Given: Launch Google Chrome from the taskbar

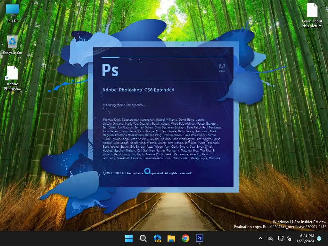Looking at the screenshot, I should click(185, 238).
